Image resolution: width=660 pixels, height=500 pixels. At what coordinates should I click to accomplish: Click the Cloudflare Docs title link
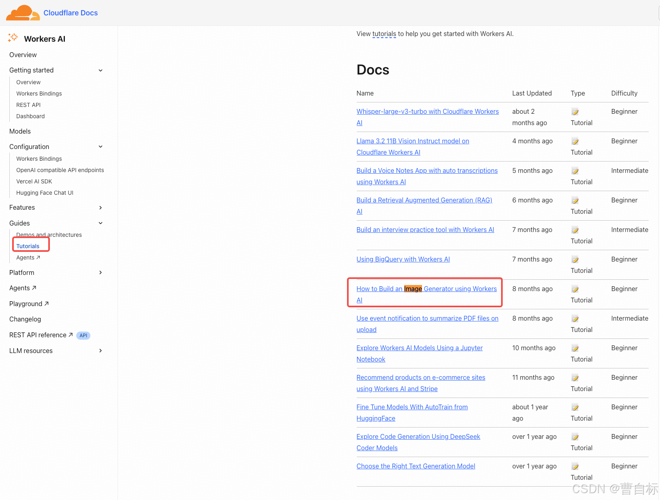click(71, 13)
